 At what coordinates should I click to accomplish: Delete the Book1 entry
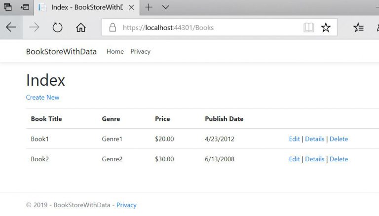pos(339,139)
